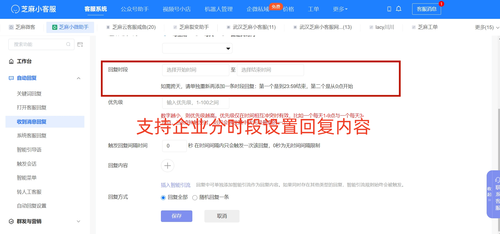
Task: Collapse the 自动回复 sidebar section
Action: pyautogui.click(x=79, y=78)
